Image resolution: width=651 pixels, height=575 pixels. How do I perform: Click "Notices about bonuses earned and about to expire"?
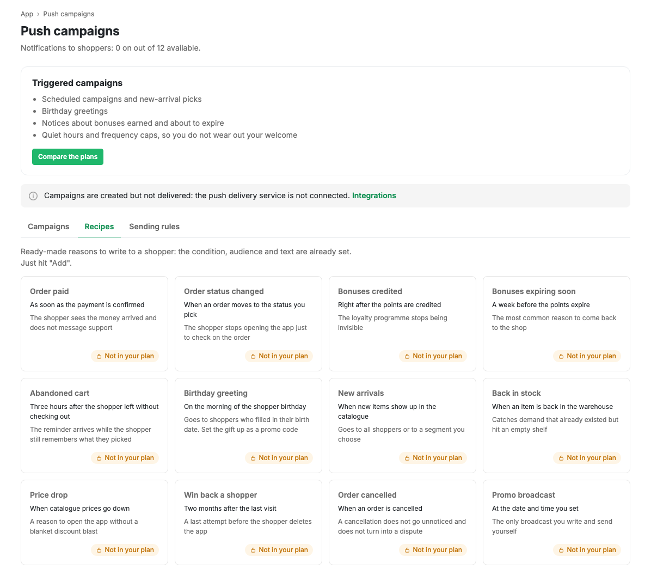tap(133, 124)
